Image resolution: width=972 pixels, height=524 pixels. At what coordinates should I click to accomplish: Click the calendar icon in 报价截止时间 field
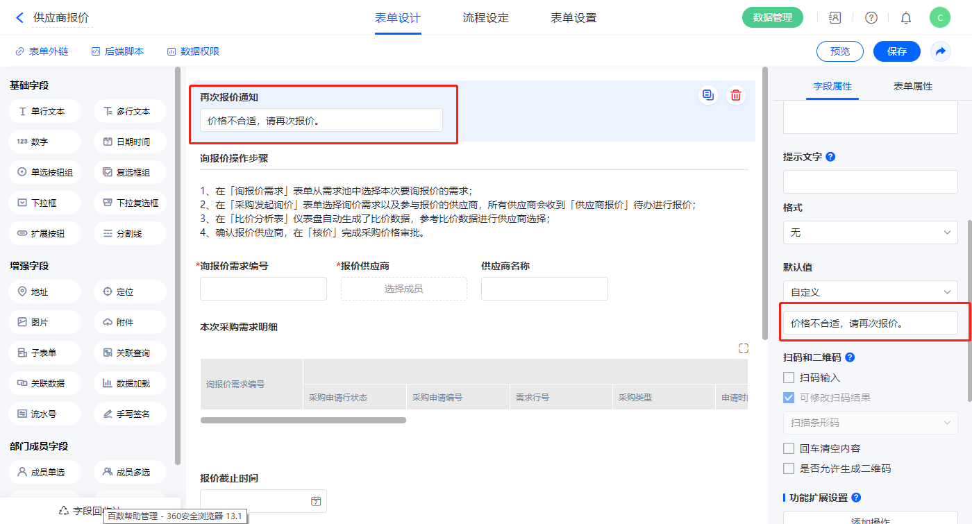[x=316, y=501]
